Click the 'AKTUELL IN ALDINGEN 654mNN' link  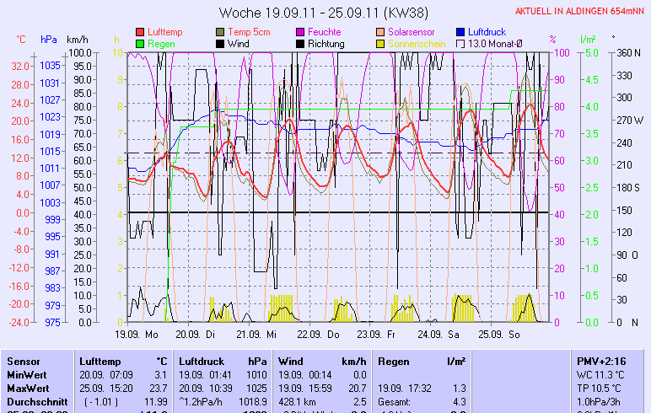(580, 11)
